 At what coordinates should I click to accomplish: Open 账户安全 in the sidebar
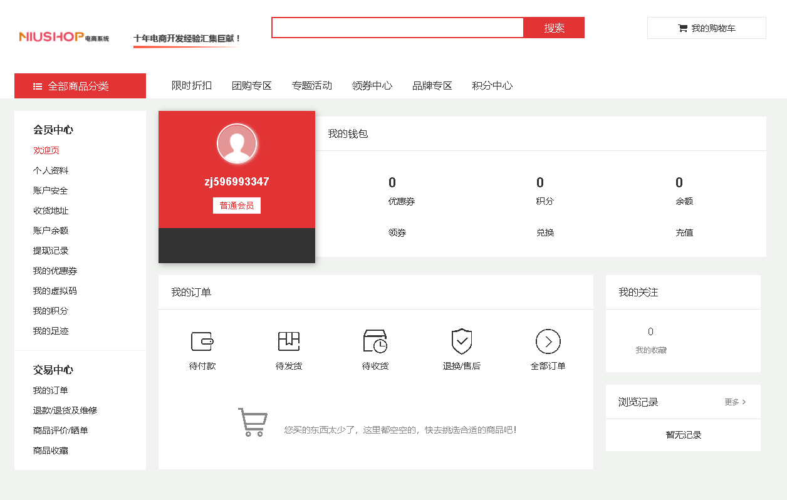(x=51, y=190)
